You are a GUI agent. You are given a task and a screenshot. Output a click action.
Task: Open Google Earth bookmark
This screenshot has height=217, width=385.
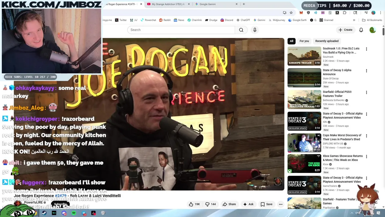coord(297,20)
